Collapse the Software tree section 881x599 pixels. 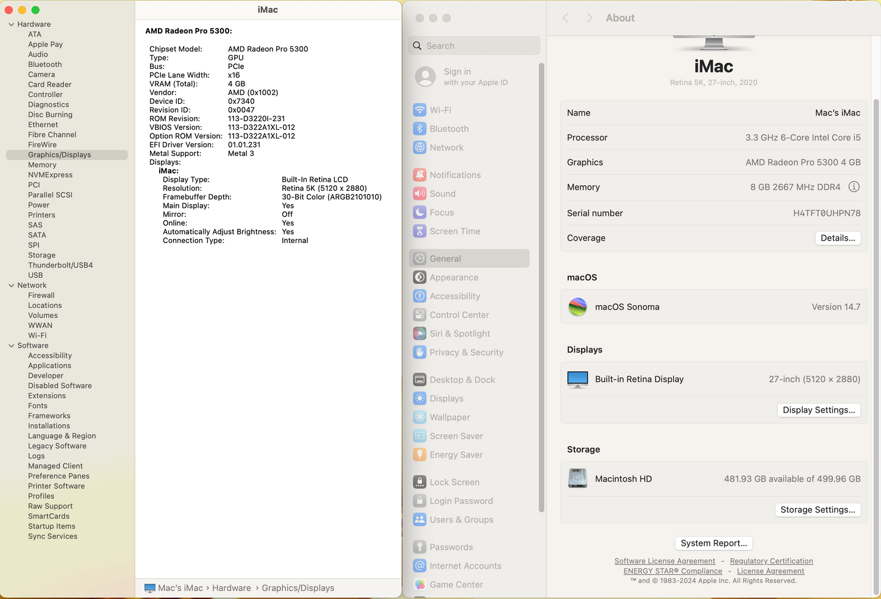(12, 346)
